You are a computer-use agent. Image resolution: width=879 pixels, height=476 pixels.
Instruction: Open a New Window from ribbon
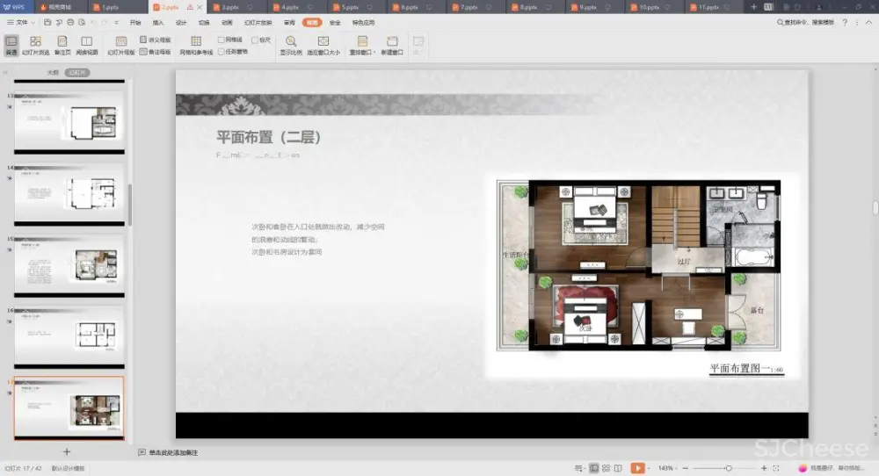[x=392, y=45]
